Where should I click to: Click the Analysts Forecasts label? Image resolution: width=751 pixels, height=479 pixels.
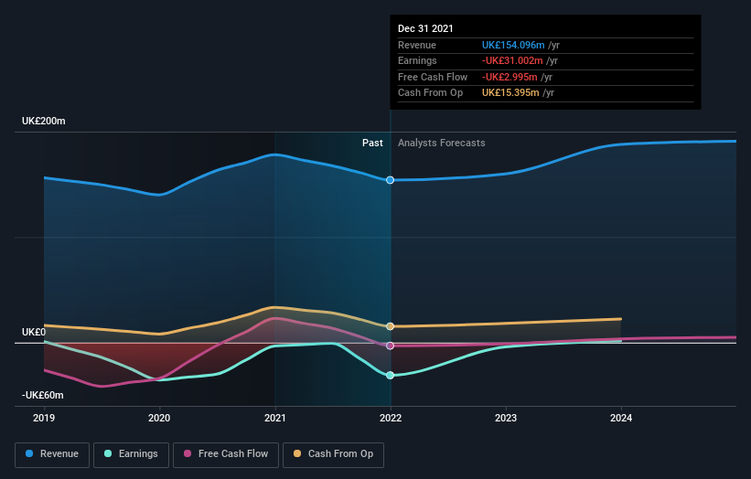click(x=442, y=144)
